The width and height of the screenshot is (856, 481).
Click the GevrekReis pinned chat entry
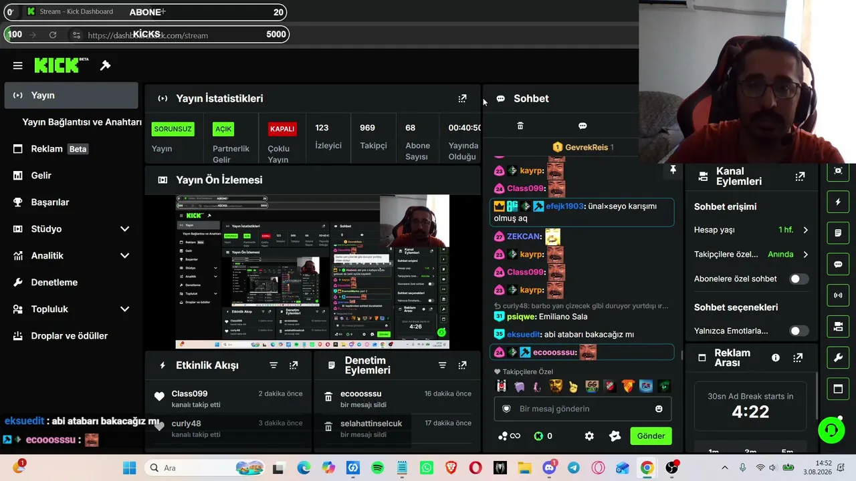click(583, 147)
